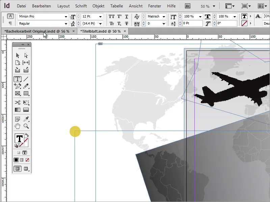
Task: Select the Free Transform tool
Action: (x=26, y=103)
